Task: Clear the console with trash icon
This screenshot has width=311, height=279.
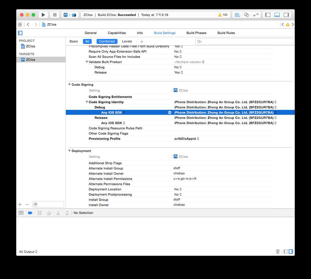Action: tap(278, 252)
